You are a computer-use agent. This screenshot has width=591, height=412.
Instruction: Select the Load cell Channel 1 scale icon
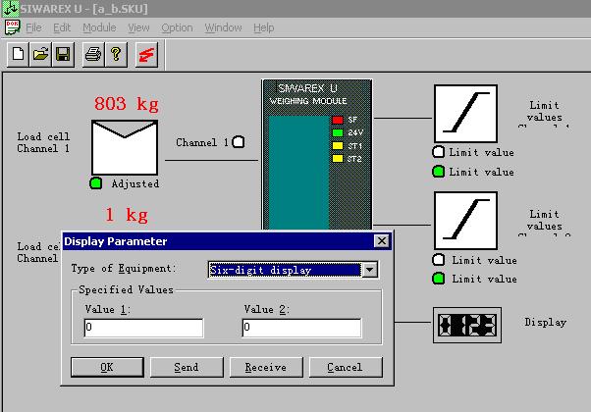click(125, 147)
